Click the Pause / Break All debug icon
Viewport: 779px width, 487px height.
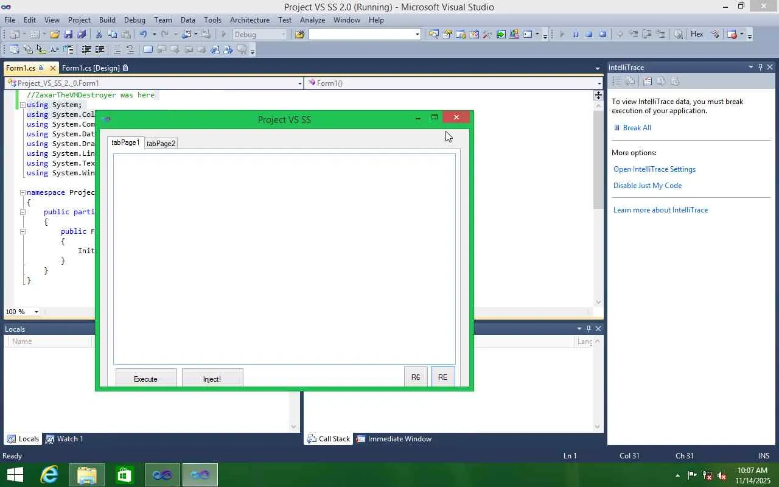(575, 35)
